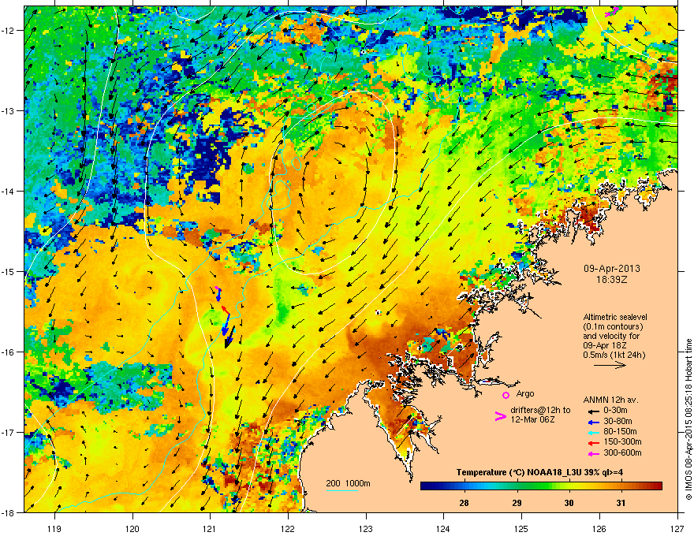Click the '80-150m' depth label
694x536 pixels.
pos(620,431)
